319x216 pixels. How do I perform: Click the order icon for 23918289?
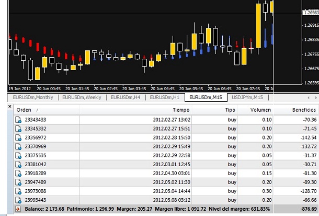pos(19,173)
